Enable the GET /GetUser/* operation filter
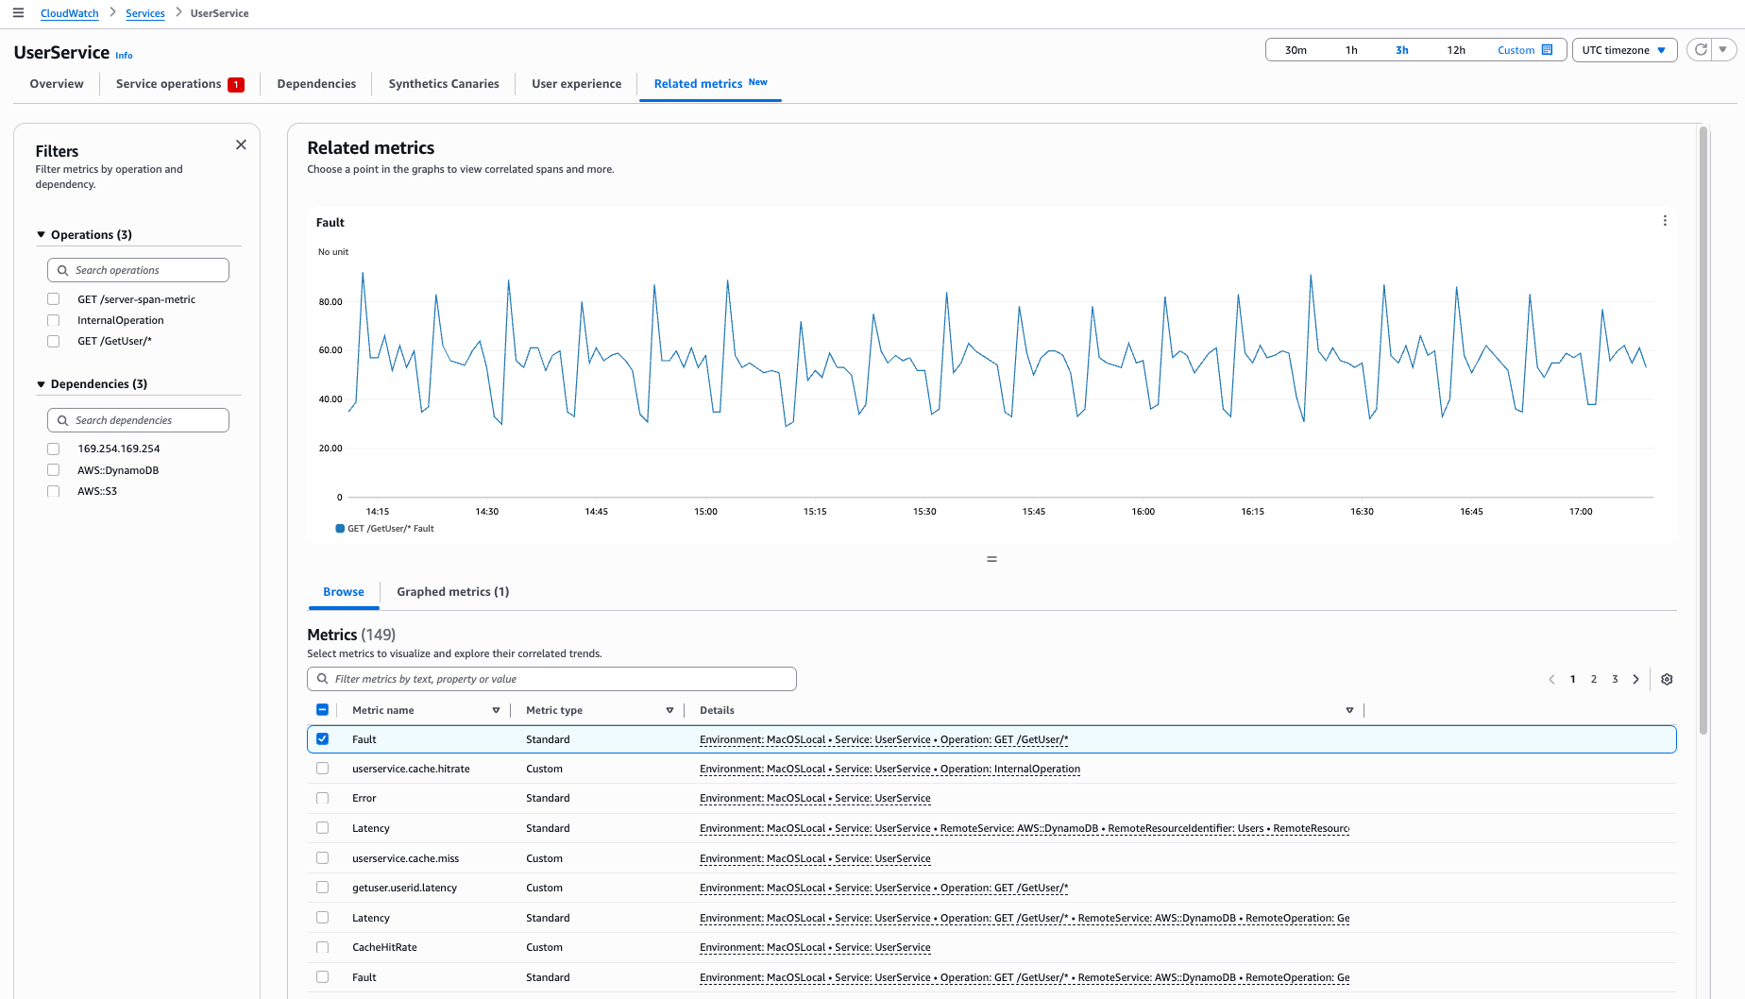Viewport: 1745px width, 999px height. point(53,341)
